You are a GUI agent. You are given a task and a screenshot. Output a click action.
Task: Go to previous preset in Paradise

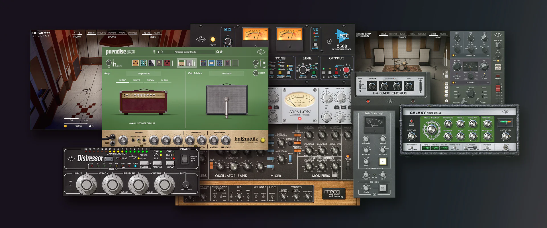[158, 52]
